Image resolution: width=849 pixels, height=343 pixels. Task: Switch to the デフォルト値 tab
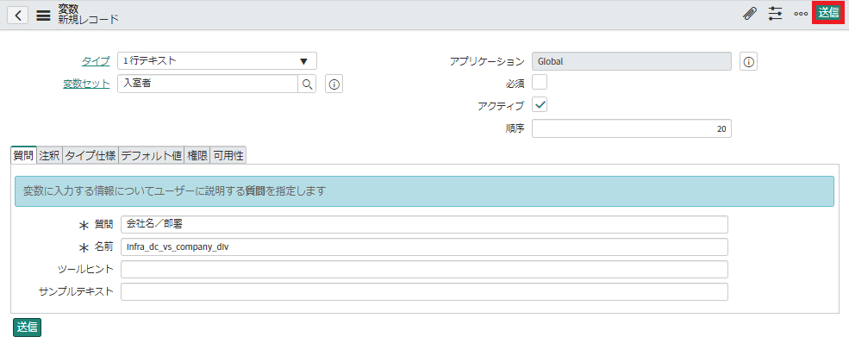(x=151, y=156)
